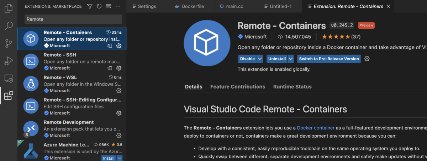Switch to the Dockerfile tab
Image resolution: width=427 pixels, height=161 pixels.
point(191,6)
